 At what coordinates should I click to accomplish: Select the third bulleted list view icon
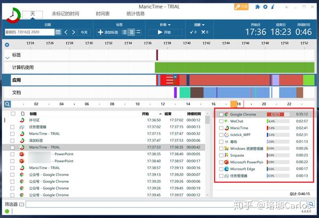coord(138,32)
